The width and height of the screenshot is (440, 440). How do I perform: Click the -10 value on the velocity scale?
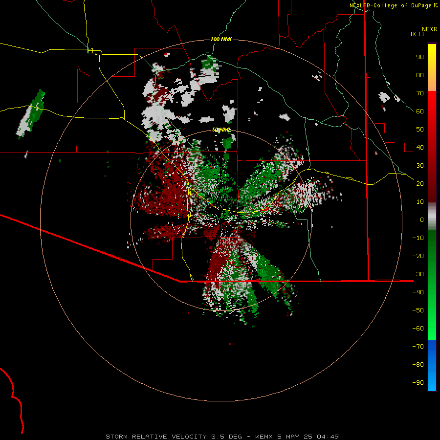[418, 238]
